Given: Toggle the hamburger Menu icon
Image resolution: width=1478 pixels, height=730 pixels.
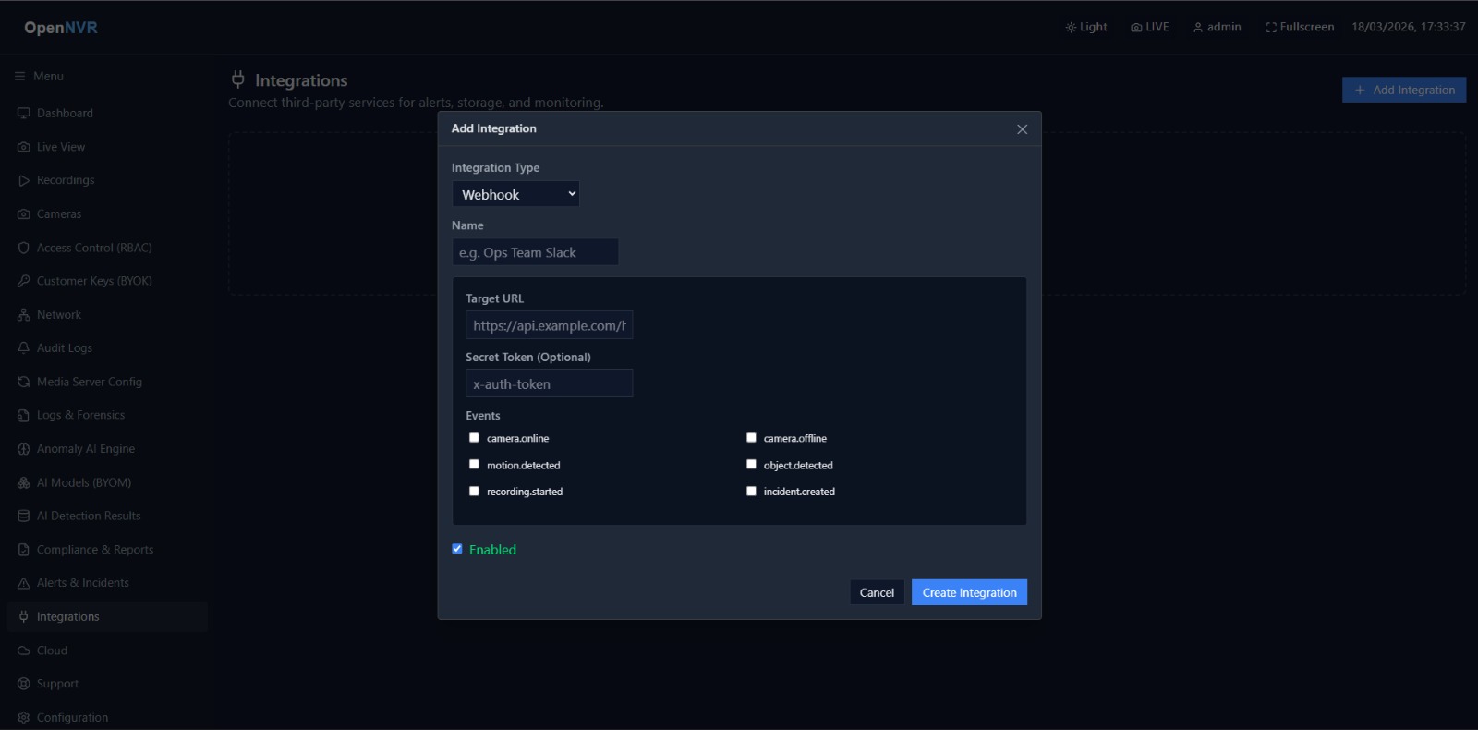Looking at the screenshot, I should (20, 77).
